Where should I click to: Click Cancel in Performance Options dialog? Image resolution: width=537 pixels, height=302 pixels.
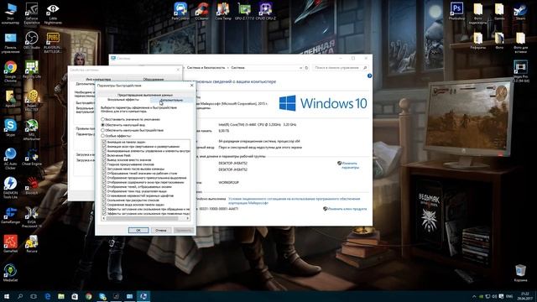tap(160, 230)
